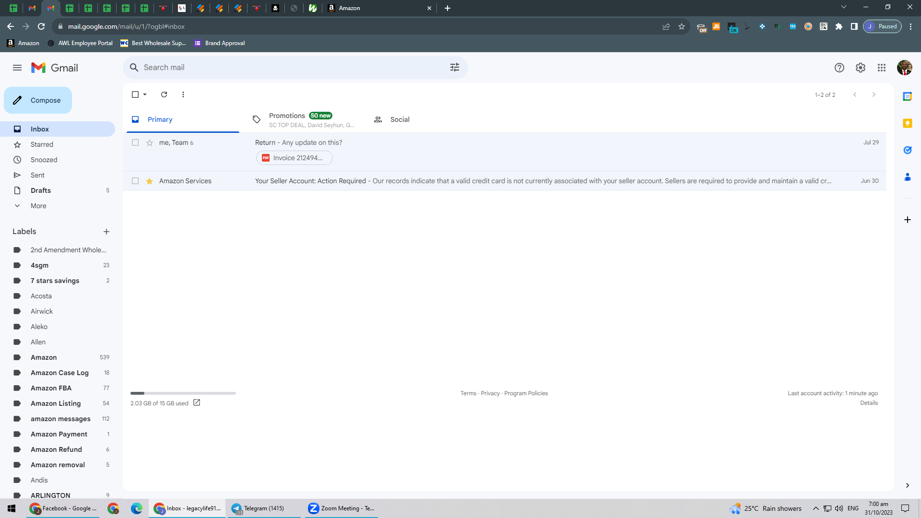921x518 pixels.
Task: Open the AWL Employee Portal bookmark
Action: (80, 43)
